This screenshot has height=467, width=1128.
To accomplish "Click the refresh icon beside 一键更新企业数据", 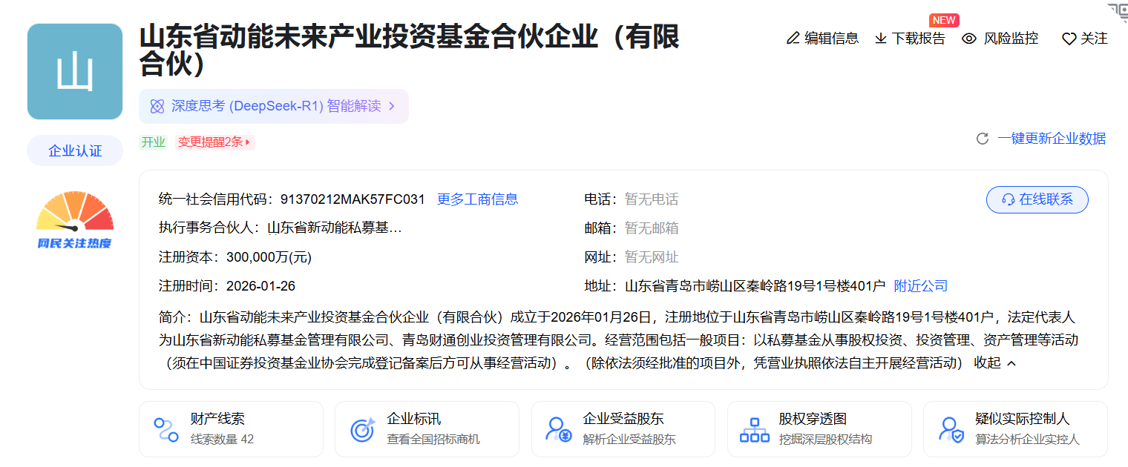I will (x=983, y=138).
